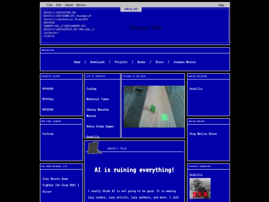The width and height of the screenshot is (269, 202).
Task: Open the Options menu
Action: point(81,5)
